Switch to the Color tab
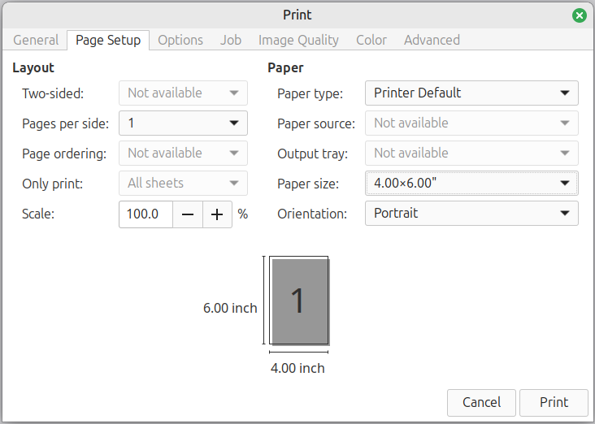The image size is (595, 424). (371, 40)
